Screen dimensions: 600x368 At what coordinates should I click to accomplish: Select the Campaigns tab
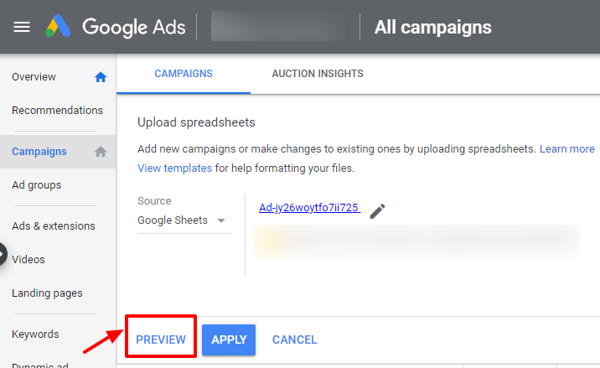(x=184, y=74)
